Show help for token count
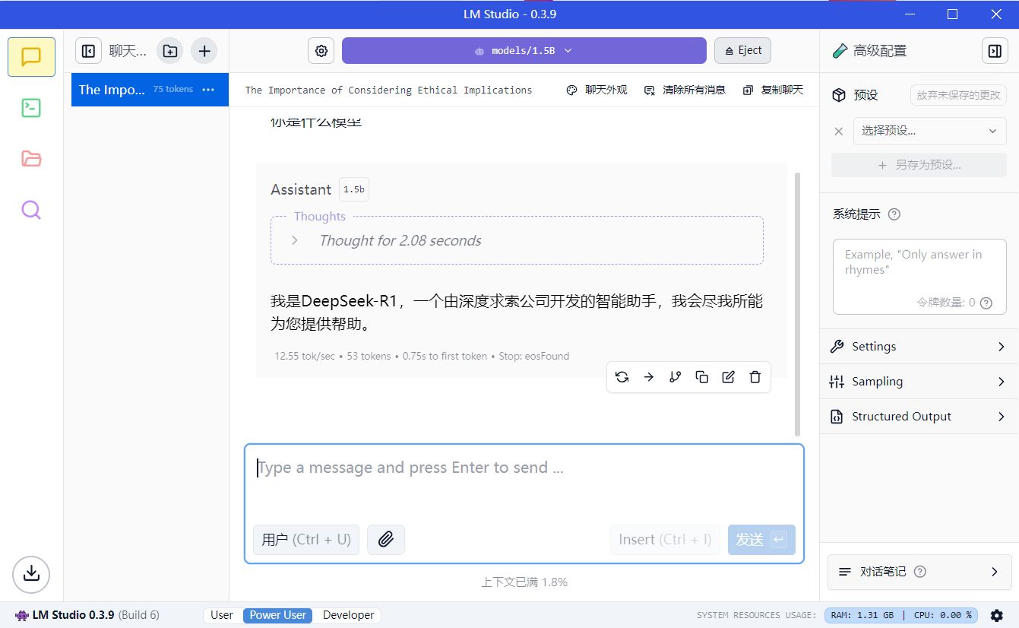 986,303
